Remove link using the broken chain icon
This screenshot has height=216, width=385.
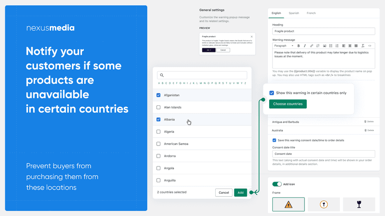[x=318, y=46]
